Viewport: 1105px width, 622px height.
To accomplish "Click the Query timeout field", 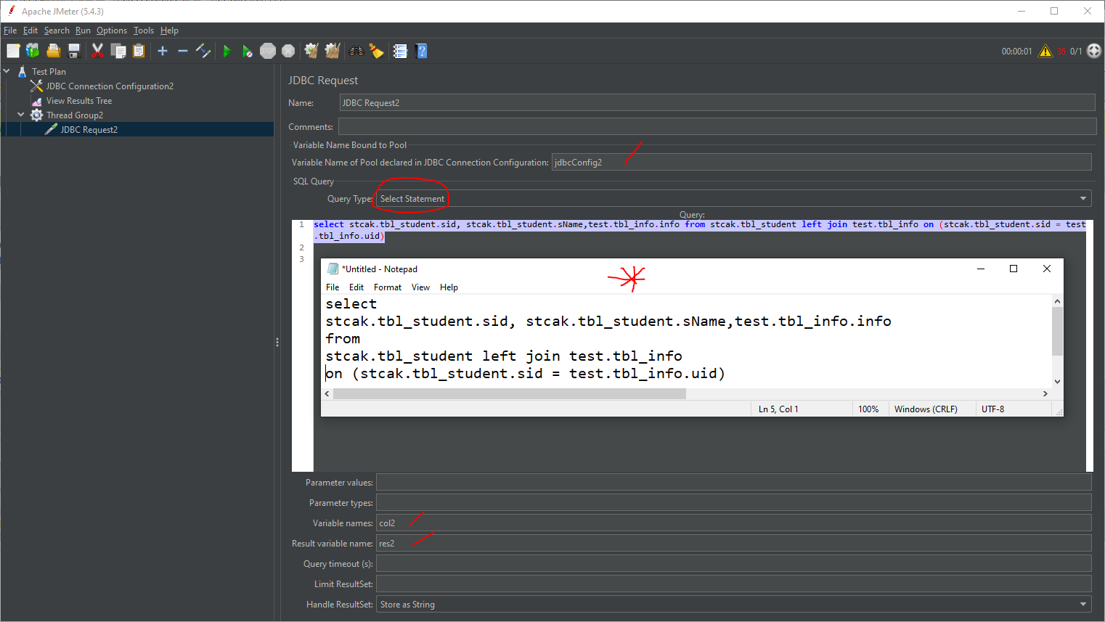I will pyautogui.click(x=733, y=564).
